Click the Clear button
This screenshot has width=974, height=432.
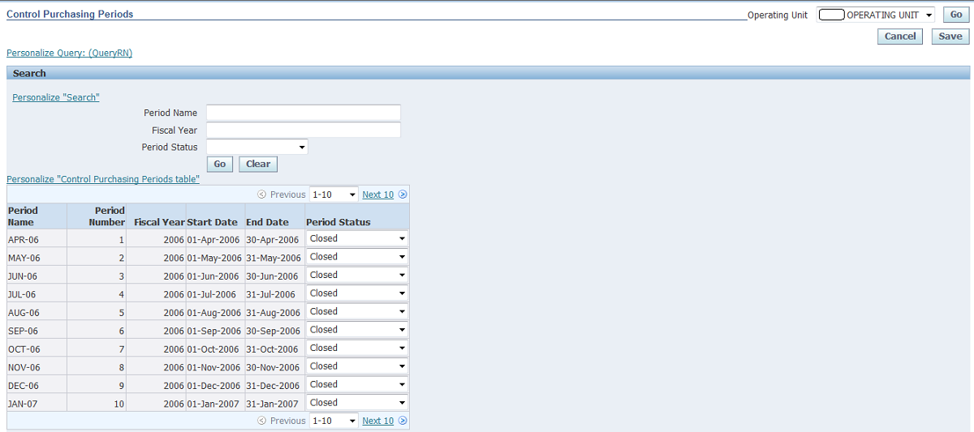(x=258, y=164)
